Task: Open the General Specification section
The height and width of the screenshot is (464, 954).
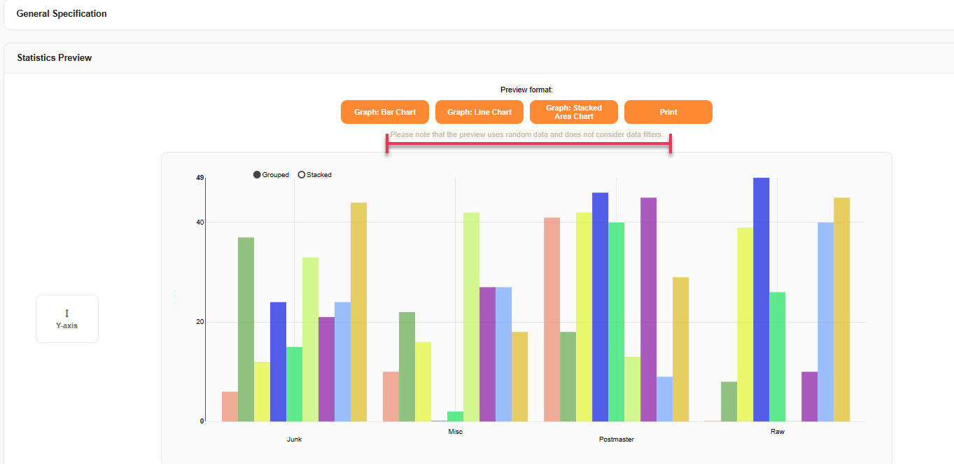Action: (x=60, y=13)
